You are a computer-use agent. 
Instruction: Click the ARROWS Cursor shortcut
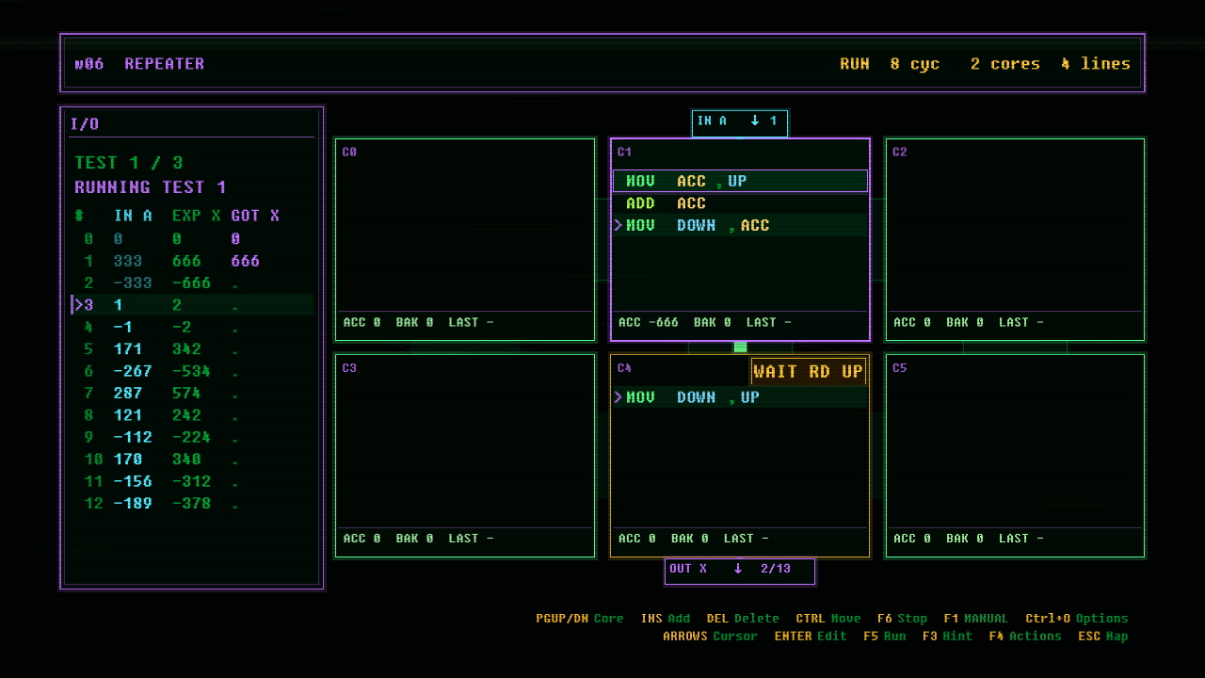click(x=710, y=637)
